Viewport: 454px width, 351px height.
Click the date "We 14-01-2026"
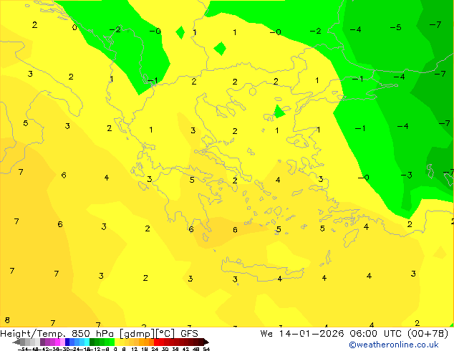coord(302,334)
